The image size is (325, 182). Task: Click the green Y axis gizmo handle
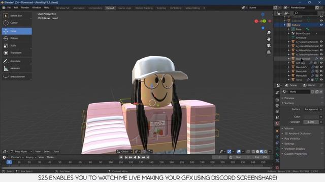click(x=264, y=21)
